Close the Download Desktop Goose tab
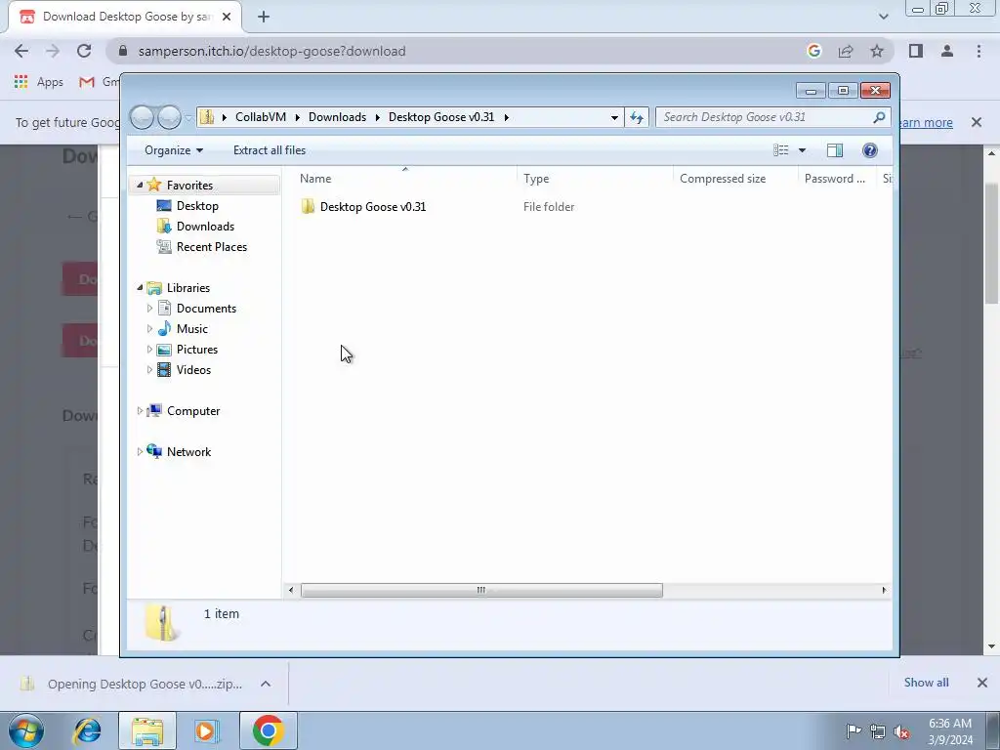The width and height of the screenshot is (1000, 750). click(x=227, y=17)
